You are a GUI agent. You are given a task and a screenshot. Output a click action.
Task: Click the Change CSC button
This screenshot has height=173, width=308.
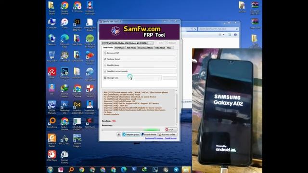[x=132, y=78]
